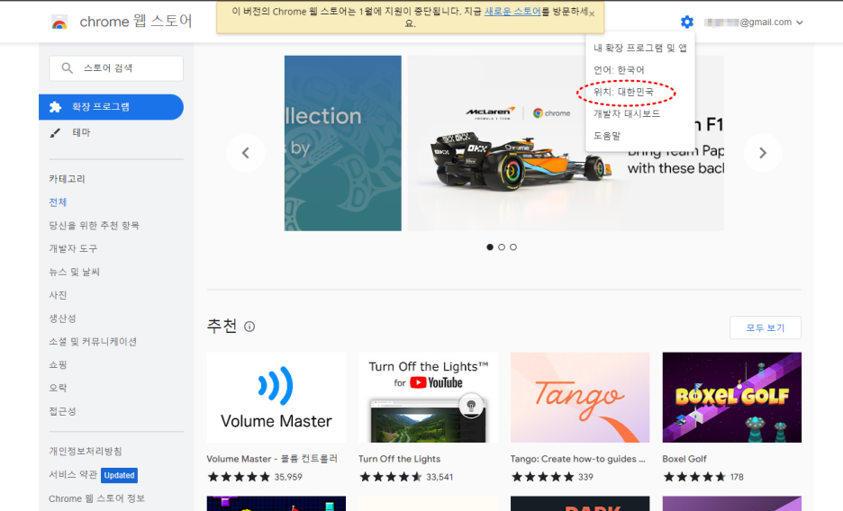Viewport: 843px width, 511px height.
Task: Choose 접근성 category
Action: 62,412
